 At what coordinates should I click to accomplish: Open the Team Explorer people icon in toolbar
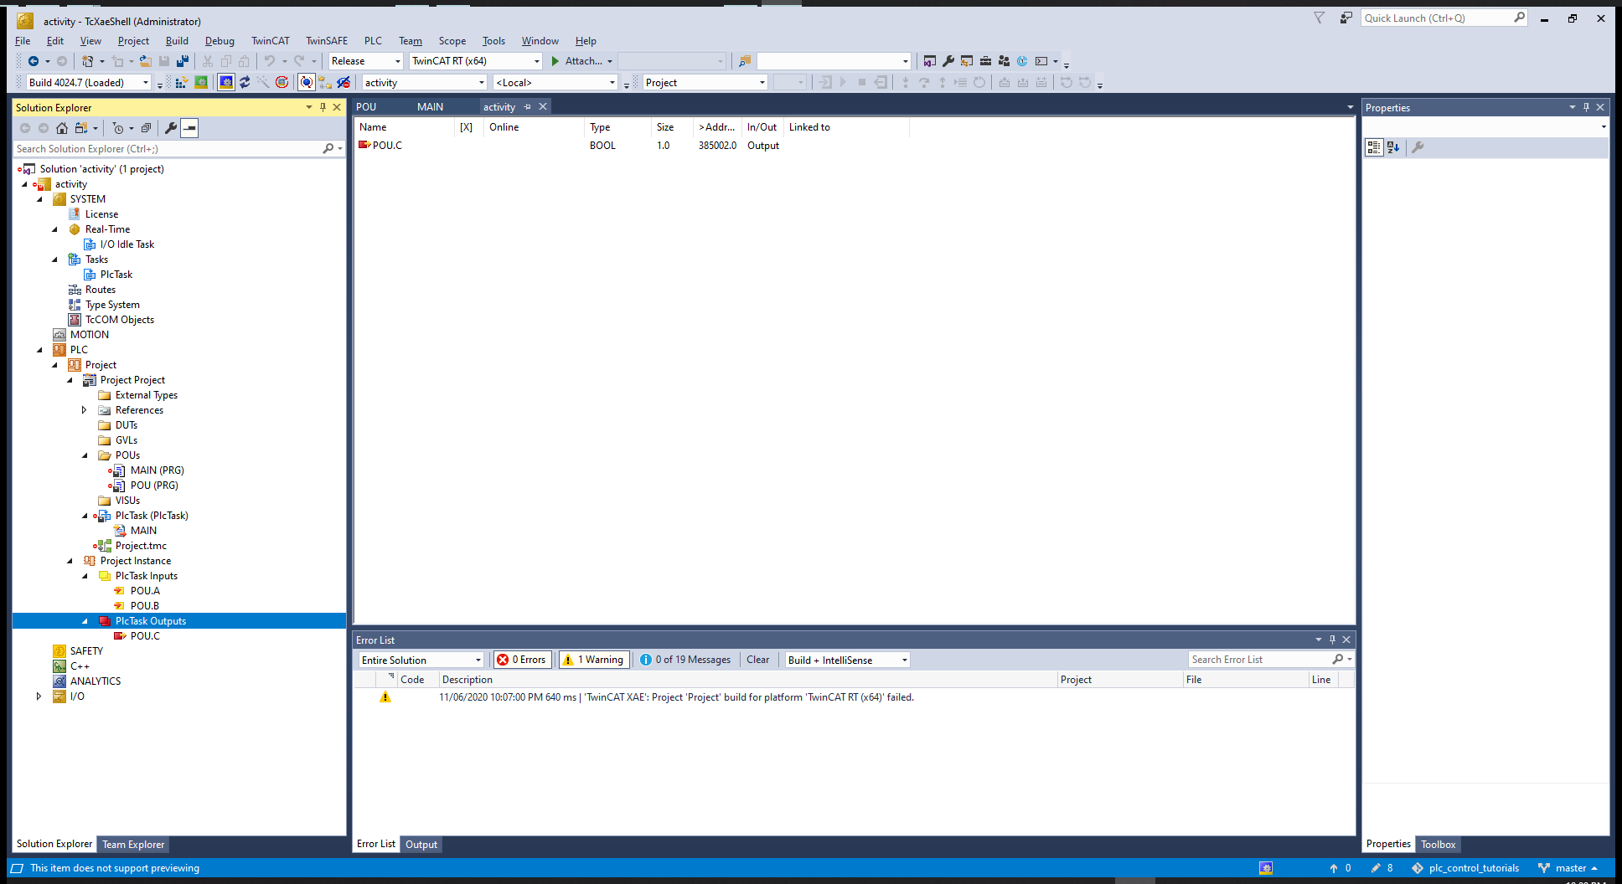pos(1004,61)
